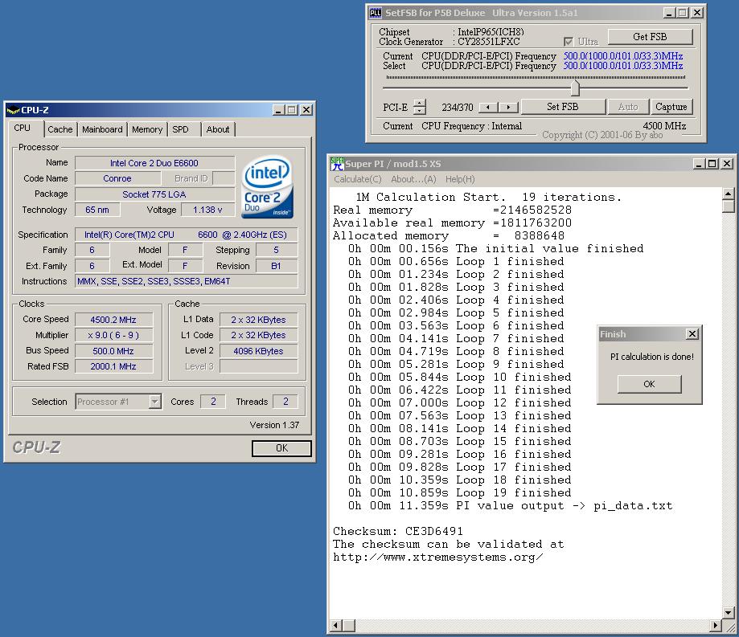Viewport: 739px width, 637px height.
Task: Click the SetFSB title bar app icon
Action: pos(376,13)
